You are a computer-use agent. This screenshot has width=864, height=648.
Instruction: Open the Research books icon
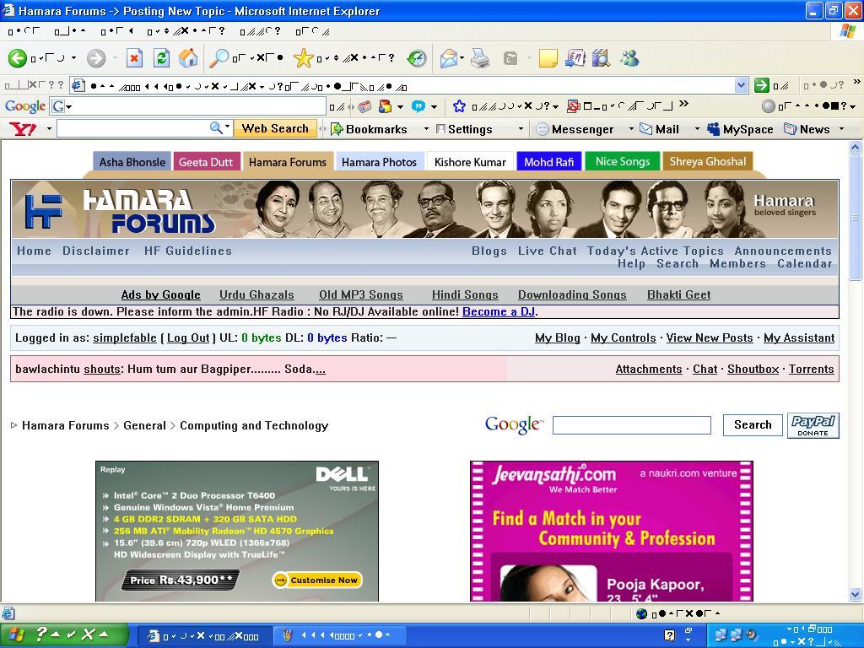coord(601,58)
